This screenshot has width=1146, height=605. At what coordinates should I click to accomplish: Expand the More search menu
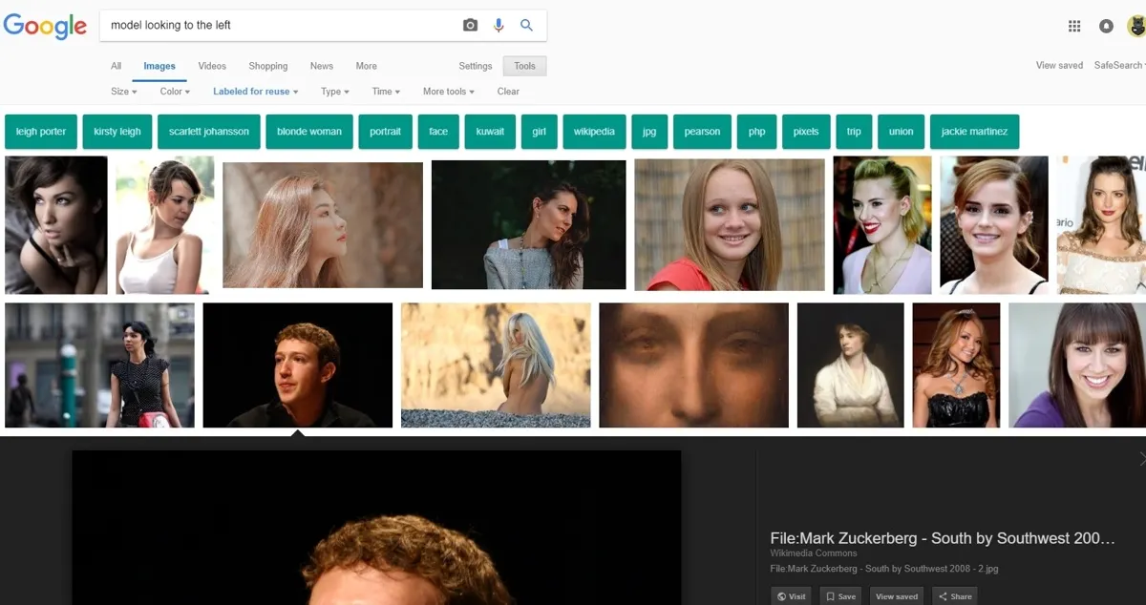pyautogui.click(x=367, y=66)
